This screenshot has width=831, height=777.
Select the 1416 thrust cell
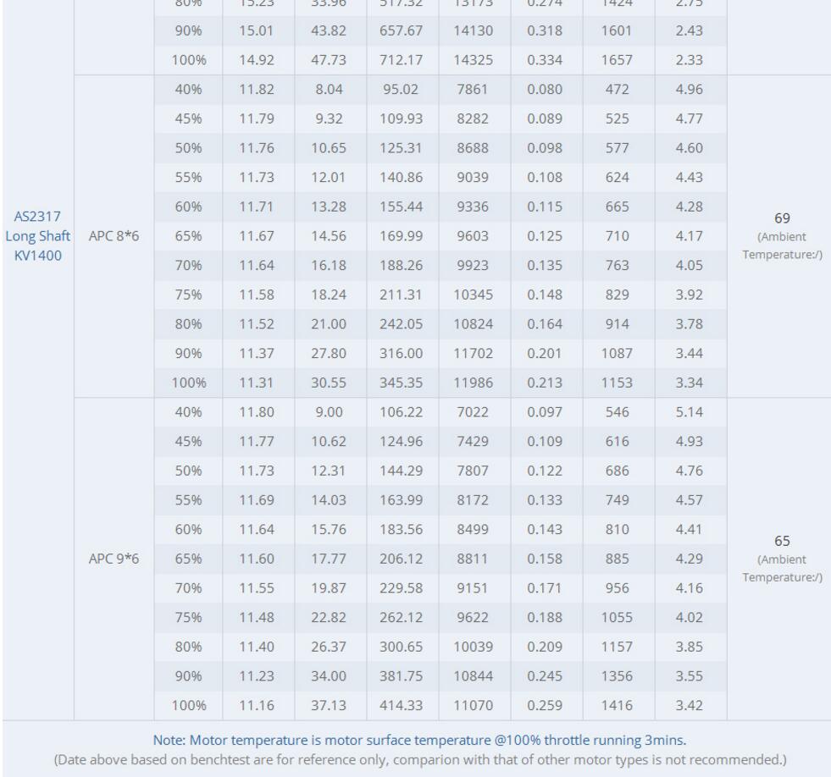pyautogui.click(x=618, y=703)
